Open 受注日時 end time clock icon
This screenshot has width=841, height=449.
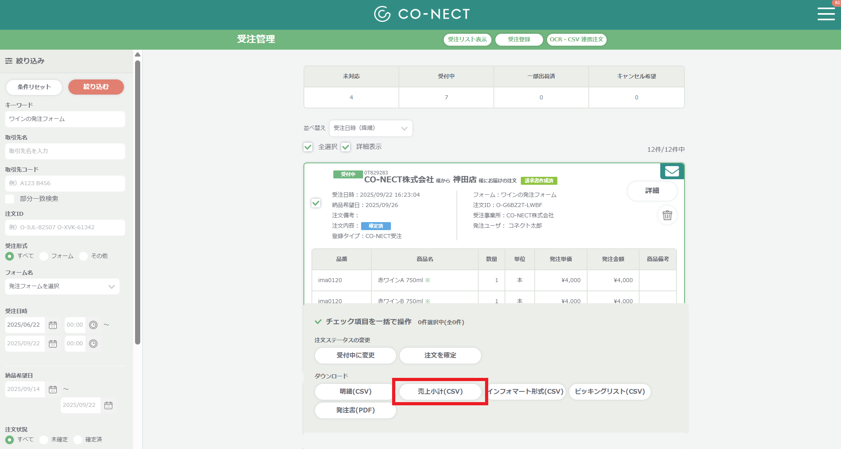pos(93,344)
